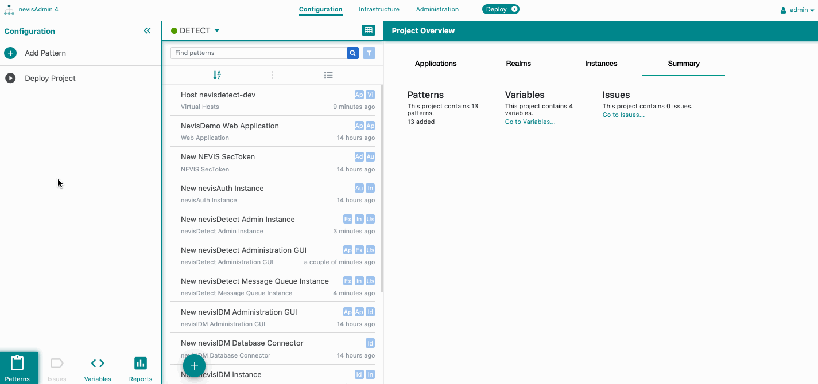
Task: Select New nevisIDM Database Connector pattern
Action: [273, 348]
